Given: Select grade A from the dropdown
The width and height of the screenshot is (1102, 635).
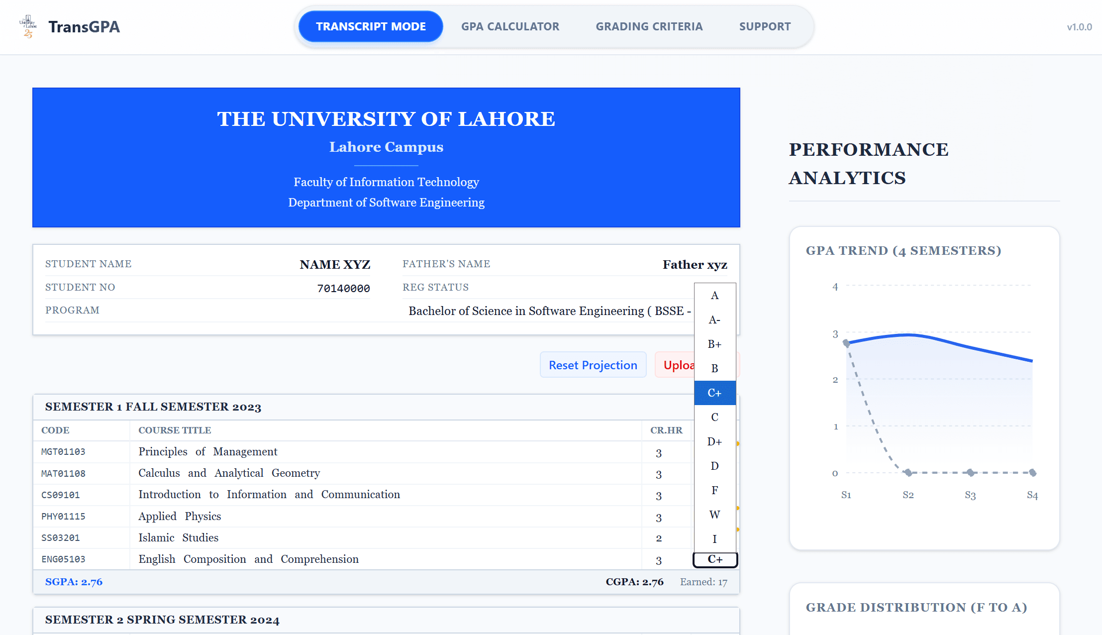Looking at the screenshot, I should [x=714, y=295].
